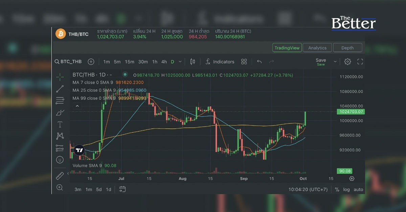The width and height of the screenshot is (406, 212).
Task: Click the chart settings gear icon
Action: (347, 61)
